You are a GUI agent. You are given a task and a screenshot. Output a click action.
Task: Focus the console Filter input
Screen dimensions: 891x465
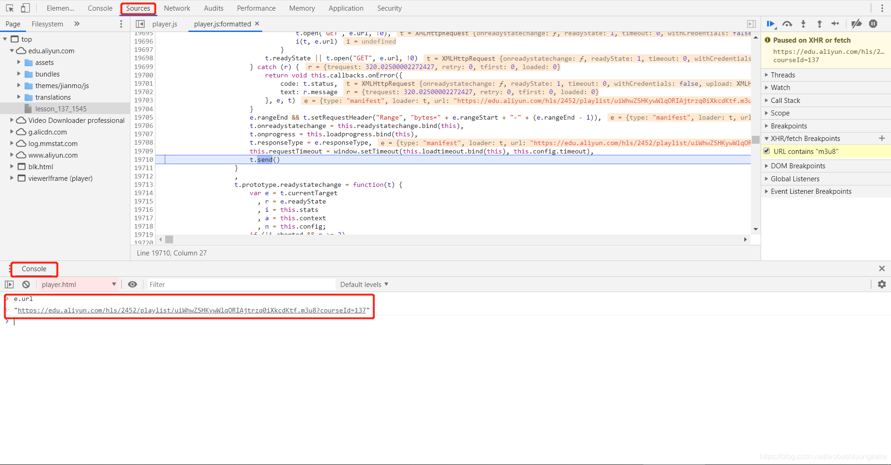click(x=241, y=284)
